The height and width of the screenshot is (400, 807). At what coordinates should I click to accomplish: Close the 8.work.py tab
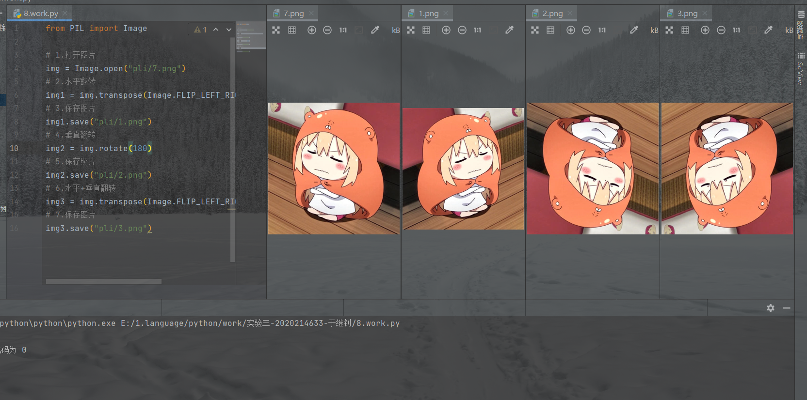[65, 13]
